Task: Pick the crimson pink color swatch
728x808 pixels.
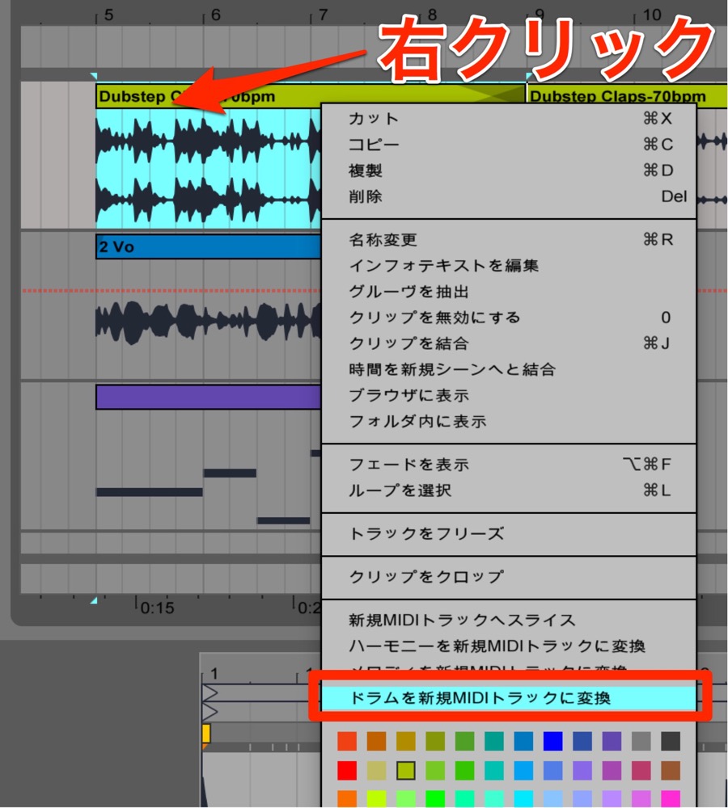Action: (641, 771)
